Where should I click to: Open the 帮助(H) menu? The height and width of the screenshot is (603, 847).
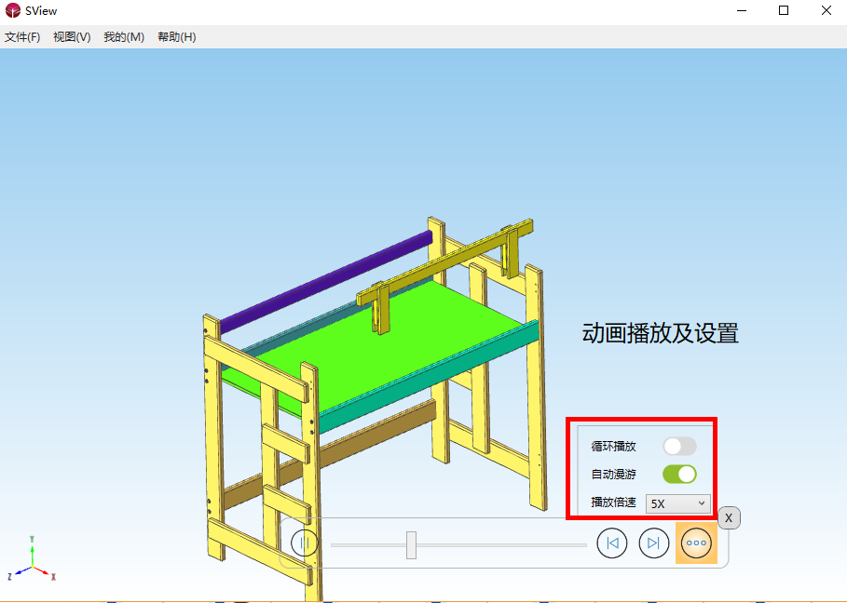point(177,37)
